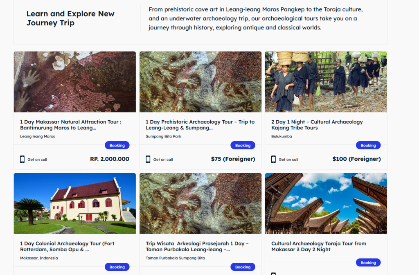Click Get on call on $75 Foreigner card
Screen dimensions: 419x275
point(163,160)
